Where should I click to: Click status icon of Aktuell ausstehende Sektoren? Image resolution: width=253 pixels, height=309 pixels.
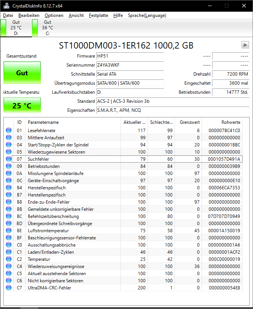pyautogui.click(x=9, y=273)
